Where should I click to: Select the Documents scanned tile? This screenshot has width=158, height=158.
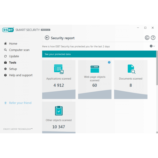click(x=131, y=80)
